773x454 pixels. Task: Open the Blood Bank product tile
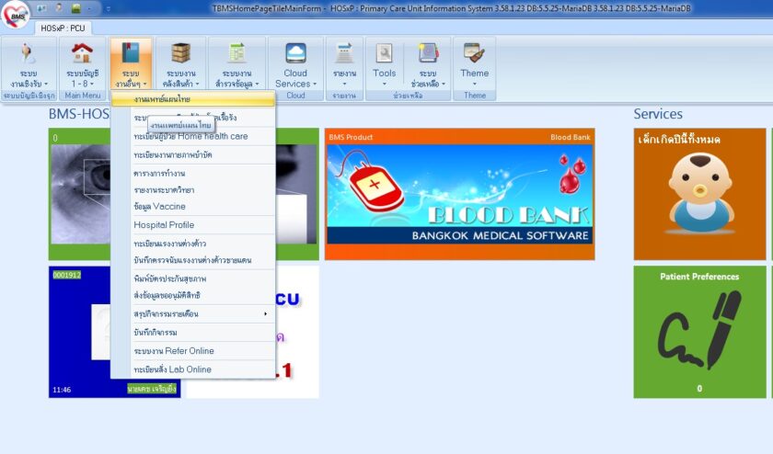[x=459, y=194]
